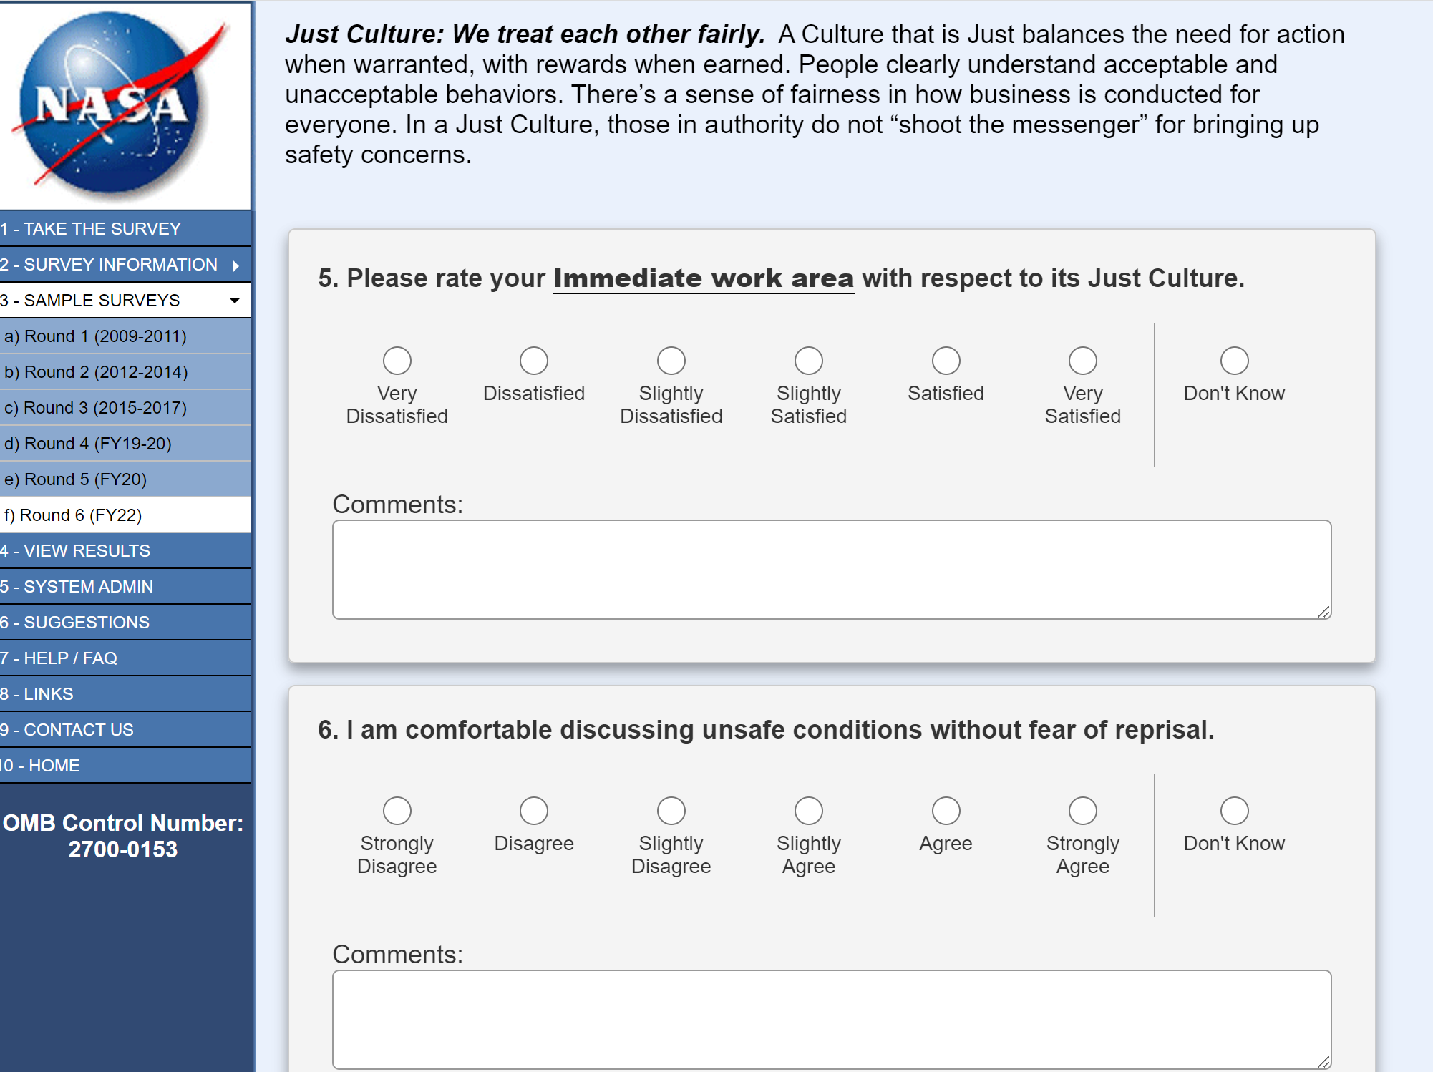The image size is (1433, 1072).
Task: Grab the question 5 comments resize handle
Action: 1323,612
